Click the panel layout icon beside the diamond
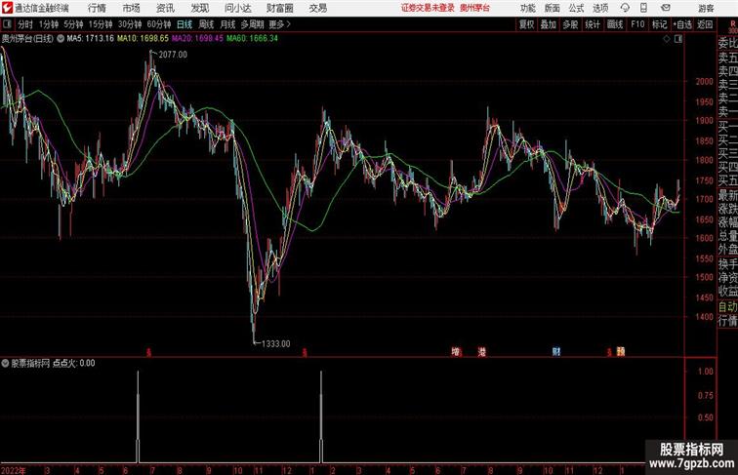 (x=678, y=39)
